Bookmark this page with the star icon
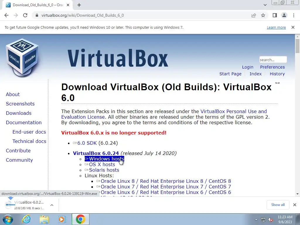Image resolution: width=300 pixels, height=225 pixels. point(263,15)
